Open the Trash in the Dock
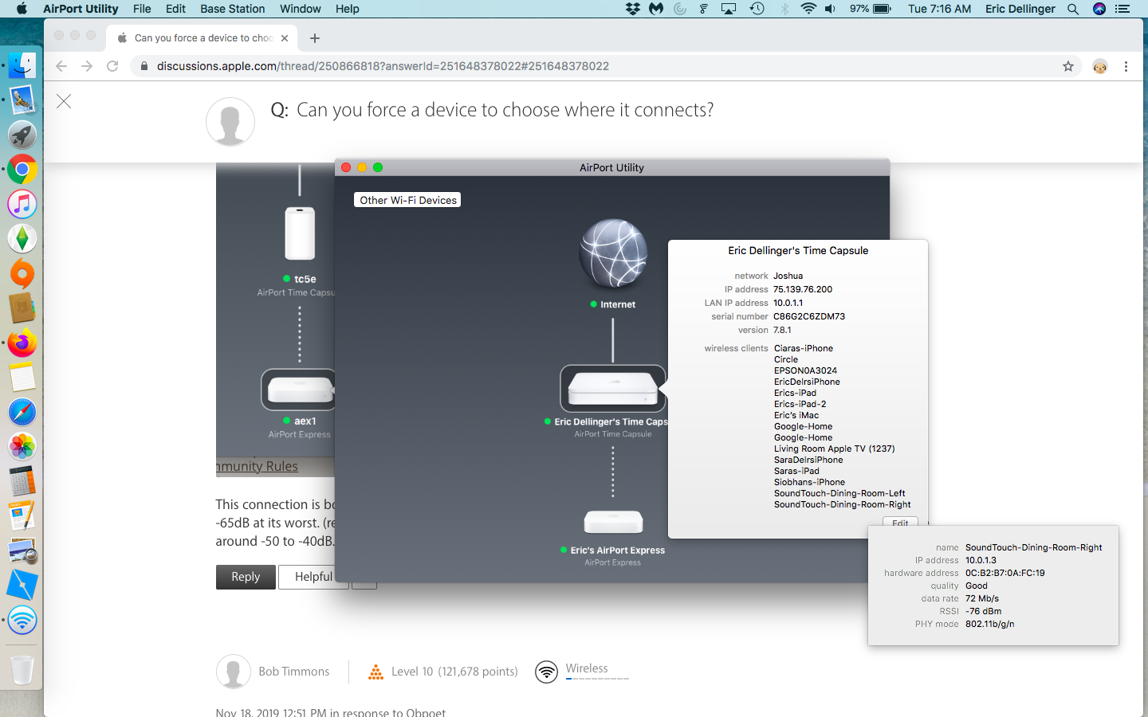 pyautogui.click(x=22, y=669)
